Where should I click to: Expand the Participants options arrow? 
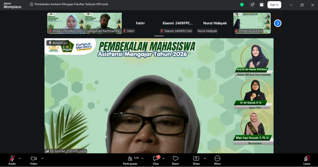(143, 158)
